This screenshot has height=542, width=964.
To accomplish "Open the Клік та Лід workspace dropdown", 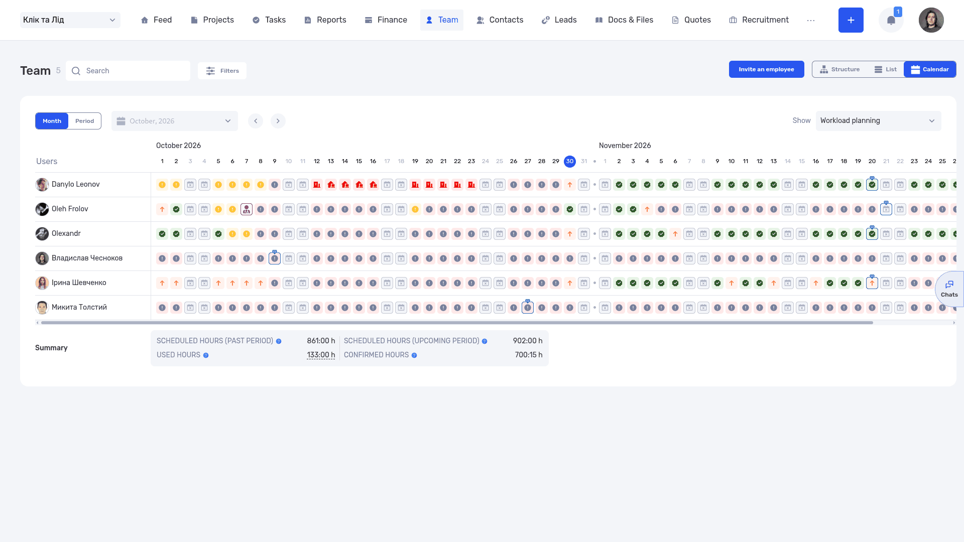I will 70,20.
